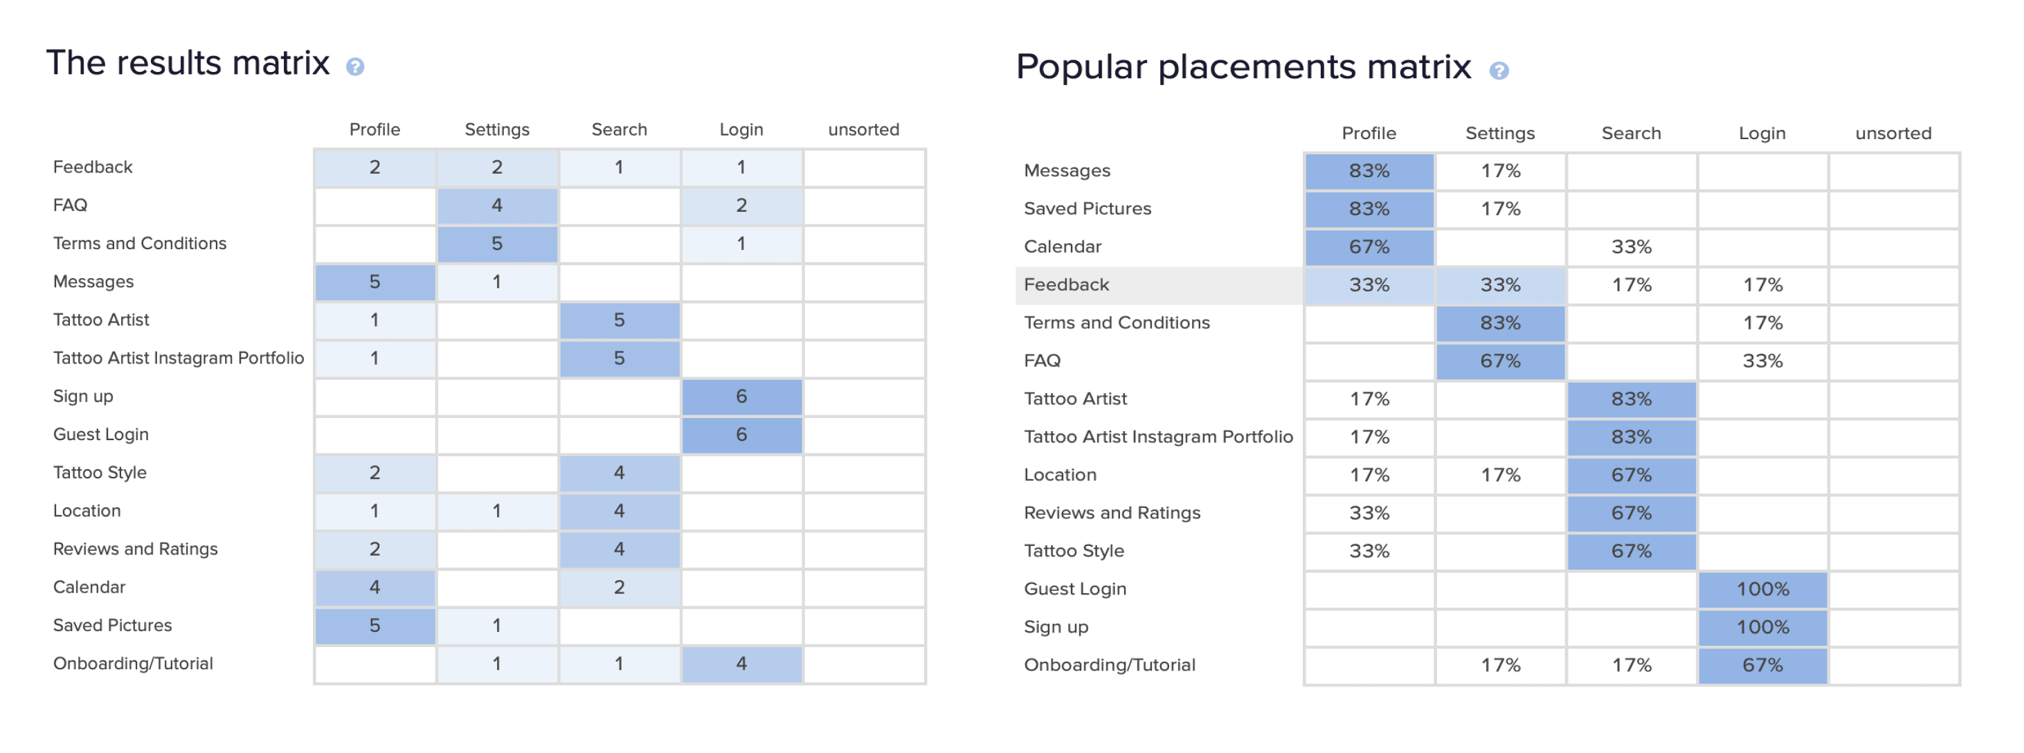Click the Search column header in popular placements
This screenshot has width=2024, height=753.
[x=1631, y=134]
